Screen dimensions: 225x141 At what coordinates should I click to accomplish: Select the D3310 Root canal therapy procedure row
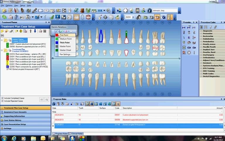pos(26,54)
